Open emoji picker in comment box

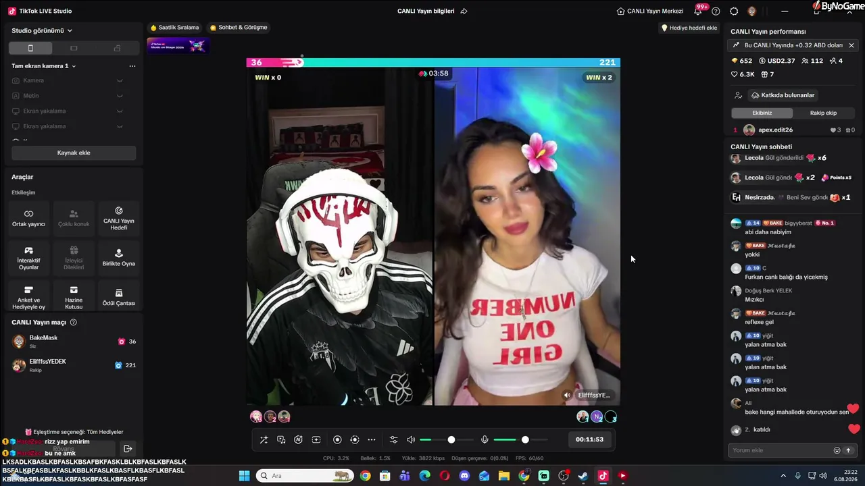(x=837, y=450)
